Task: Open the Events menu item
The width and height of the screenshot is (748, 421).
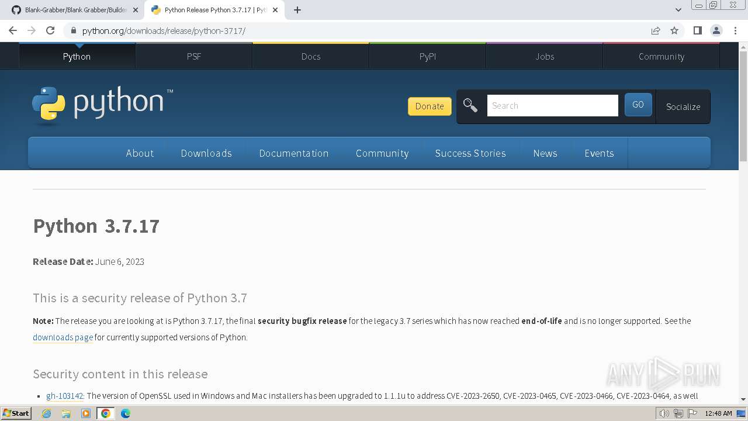Action: (x=599, y=153)
